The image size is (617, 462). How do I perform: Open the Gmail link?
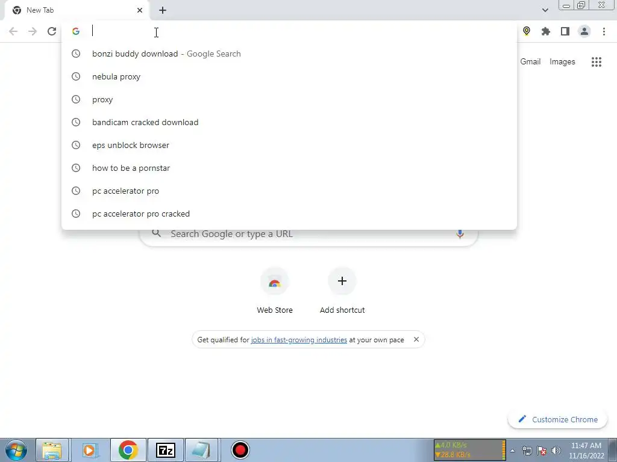(530, 62)
